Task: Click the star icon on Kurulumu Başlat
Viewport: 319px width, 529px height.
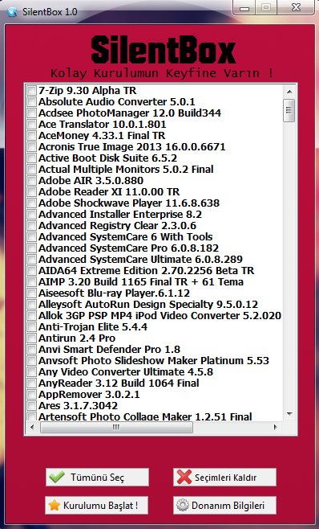Action: pos(55,505)
